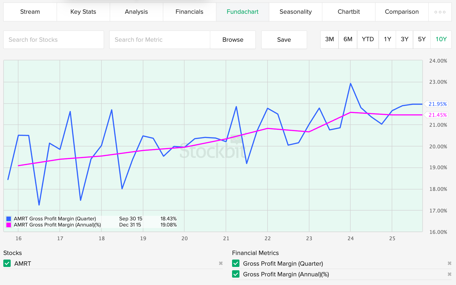
Task: Click the y-axis label 24.00%
Action: click(x=438, y=61)
